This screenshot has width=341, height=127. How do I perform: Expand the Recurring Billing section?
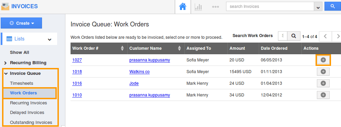(6, 63)
